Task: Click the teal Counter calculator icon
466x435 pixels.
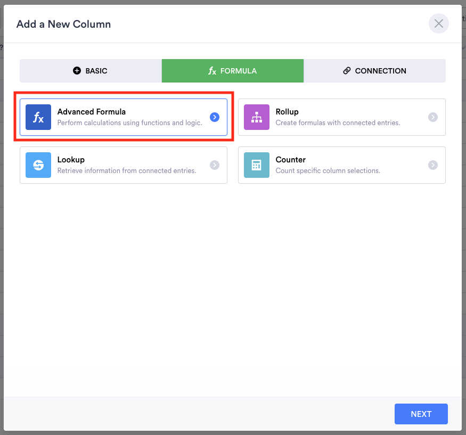Action: [x=257, y=165]
